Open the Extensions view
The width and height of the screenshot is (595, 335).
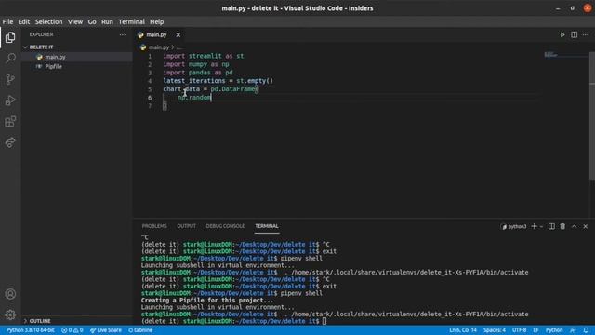[10, 122]
